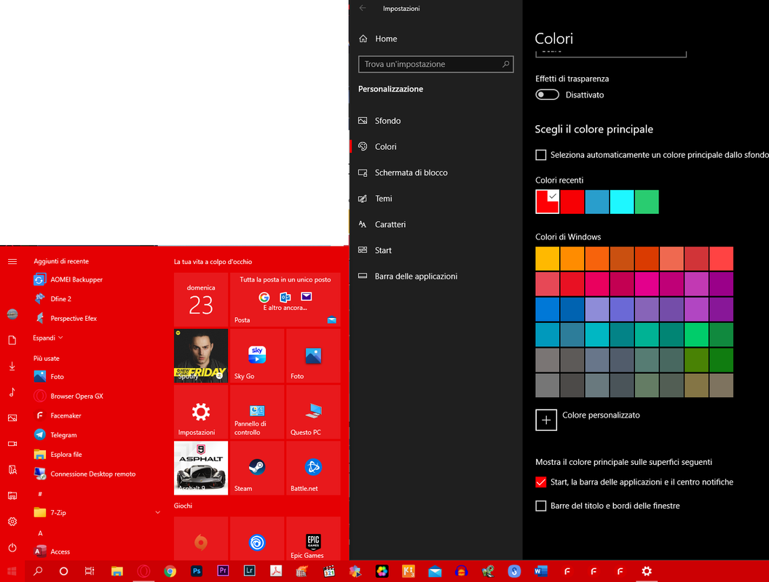Open the Start menu hamburger icon
Screen dimensions: 769x582
tap(12, 262)
